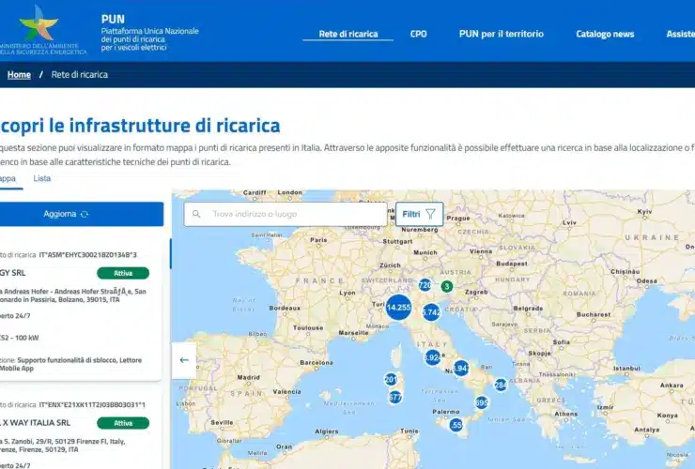Open the 720 map cluster
Screen dimensions: 695x469
tap(425, 285)
